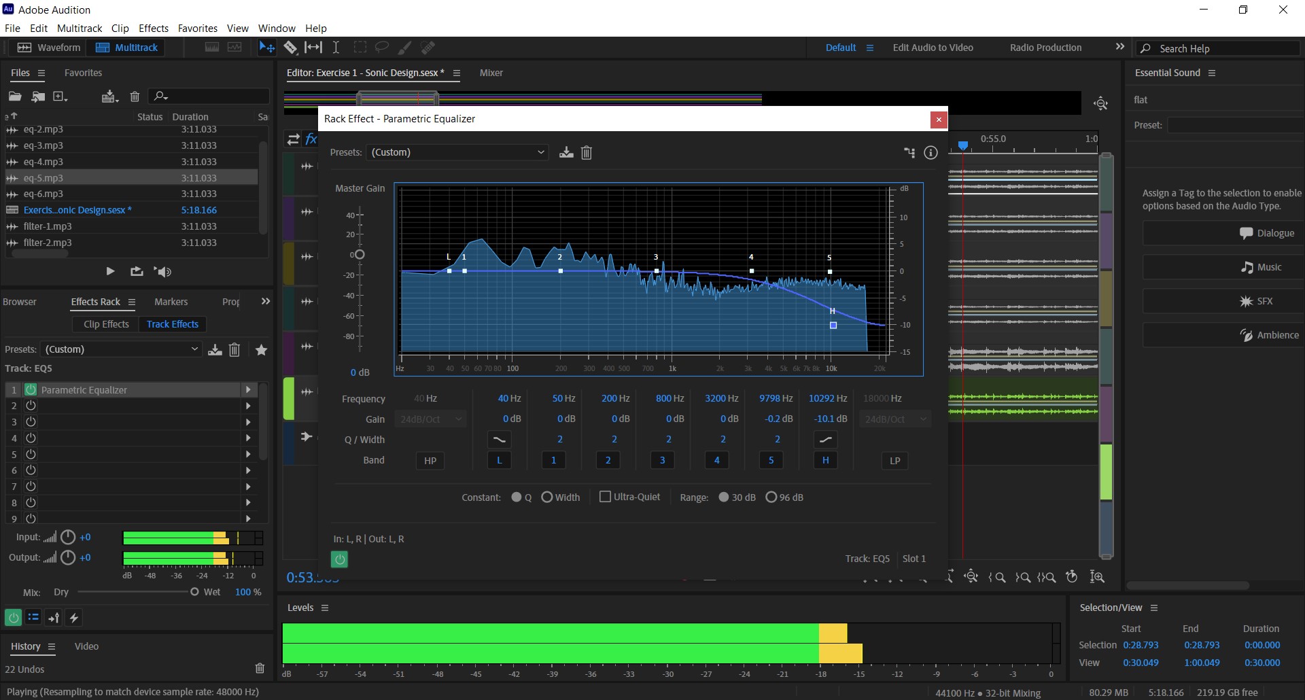Screen dimensions: 1305x700
Task: Click the lightning bolt apply icon in Effects Rack
Action: (74, 618)
